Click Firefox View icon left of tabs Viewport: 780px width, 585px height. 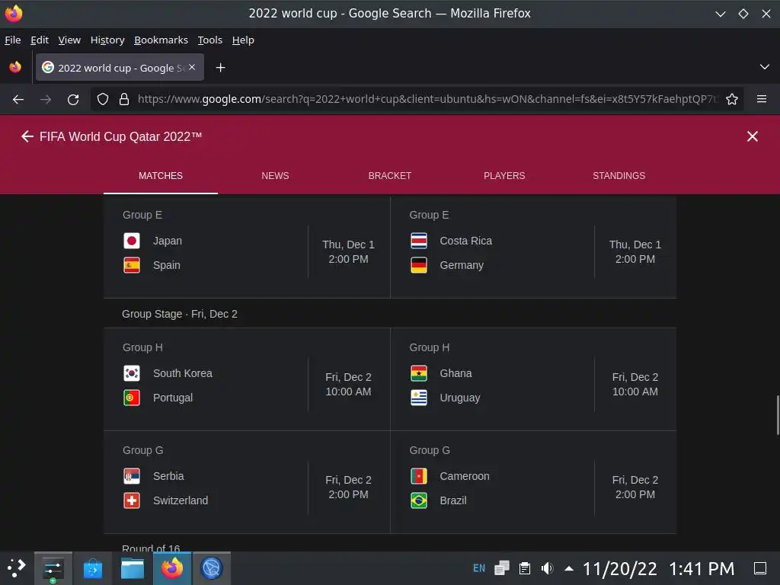point(15,67)
